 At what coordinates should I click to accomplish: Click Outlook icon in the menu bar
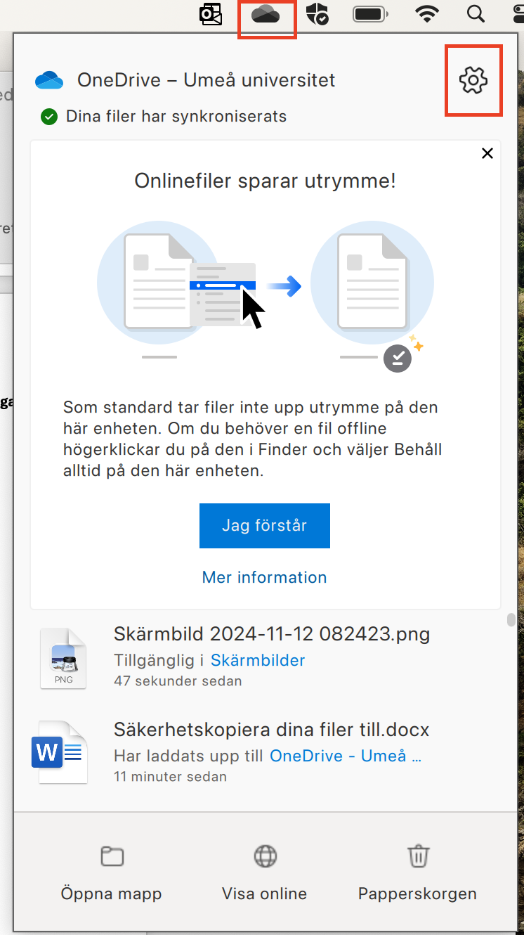click(211, 14)
